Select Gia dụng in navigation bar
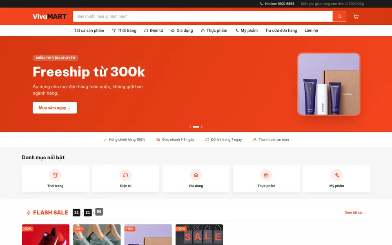392x245 pixels. click(182, 31)
